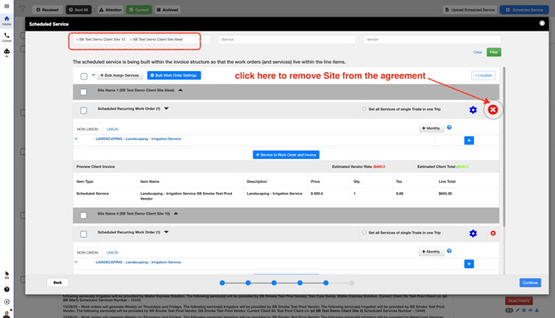Open the Service filter dropdown field
This screenshot has width=555, height=318.
point(287,39)
